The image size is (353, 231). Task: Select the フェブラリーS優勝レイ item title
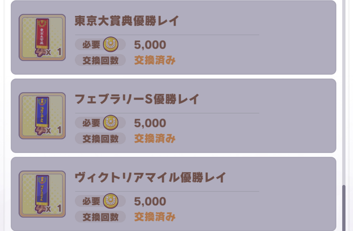pyautogui.click(x=137, y=99)
